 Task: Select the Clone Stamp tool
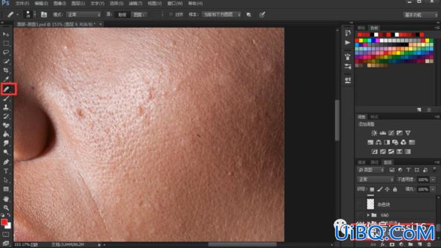click(x=6, y=107)
